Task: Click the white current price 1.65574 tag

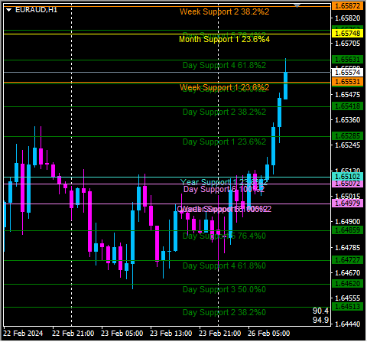Action: pos(348,73)
